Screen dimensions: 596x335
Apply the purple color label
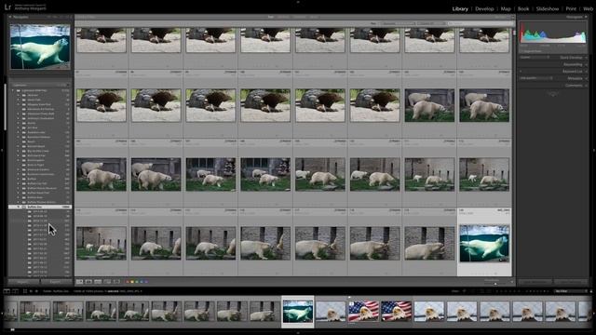click(146, 282)
